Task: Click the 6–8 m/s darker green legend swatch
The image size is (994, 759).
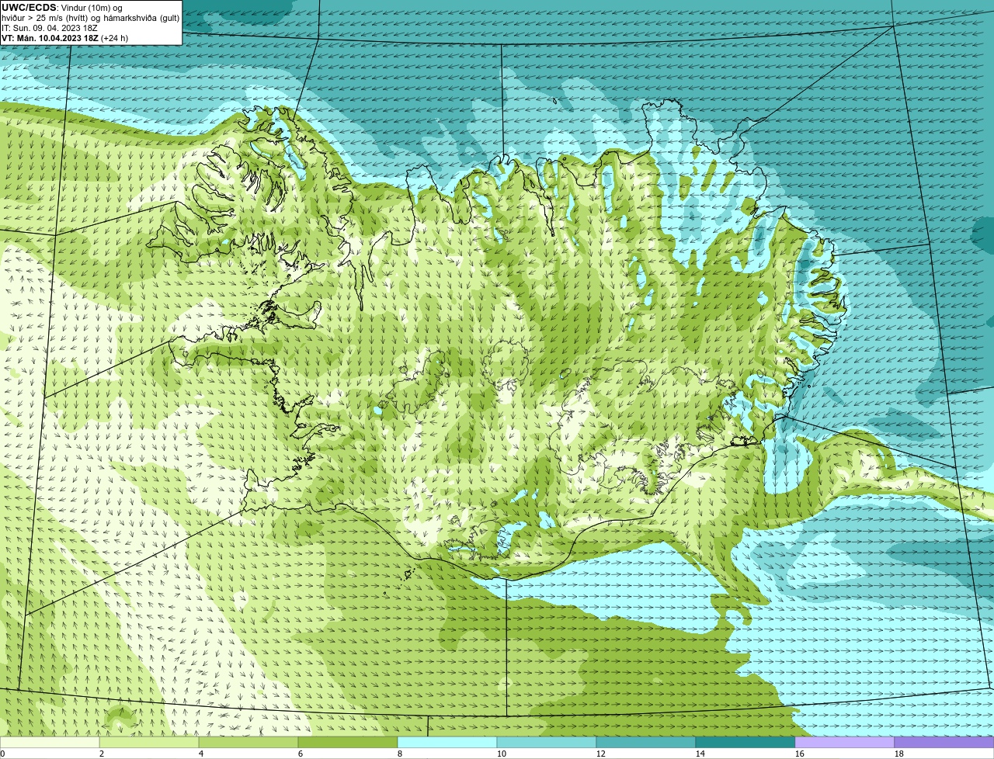Action: 348,742
